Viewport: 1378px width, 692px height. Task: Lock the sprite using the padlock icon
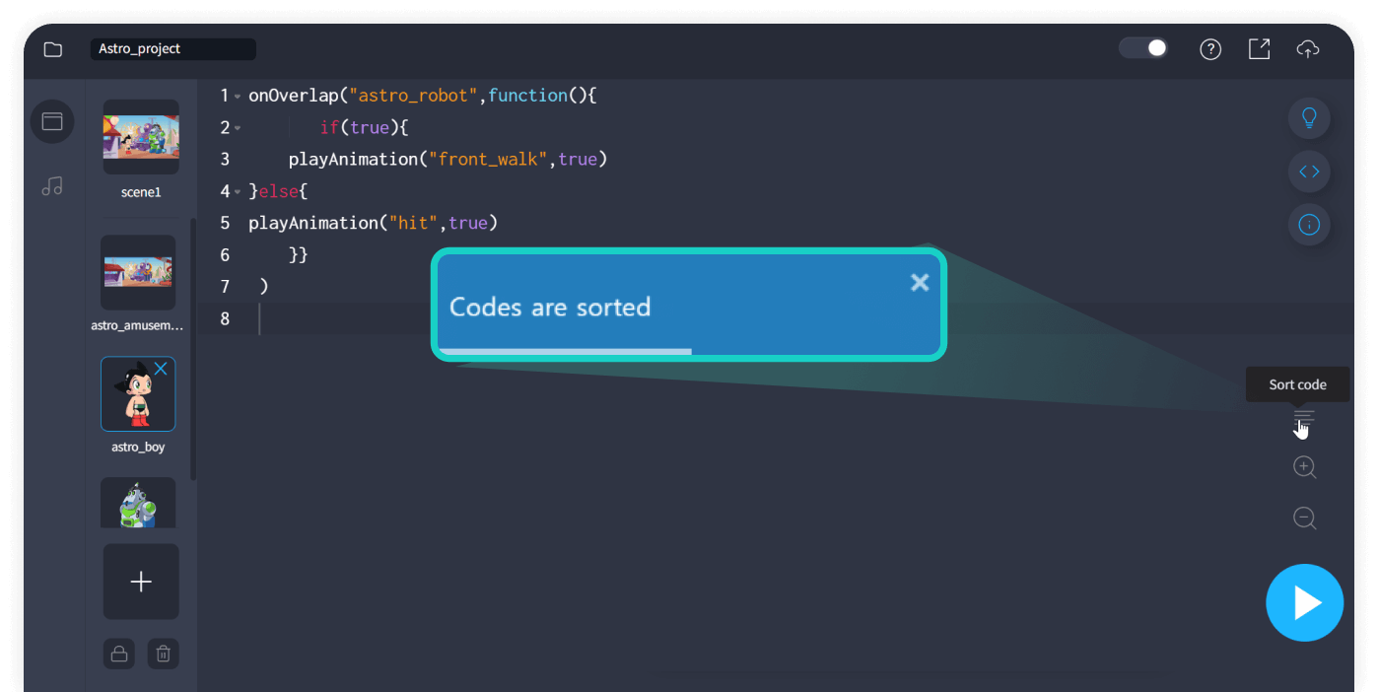point(119,654)
